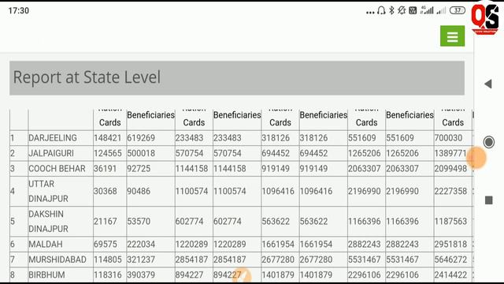Tap the Android recent apps square
The height and width of the screenshot is (284, 504).
488,200
